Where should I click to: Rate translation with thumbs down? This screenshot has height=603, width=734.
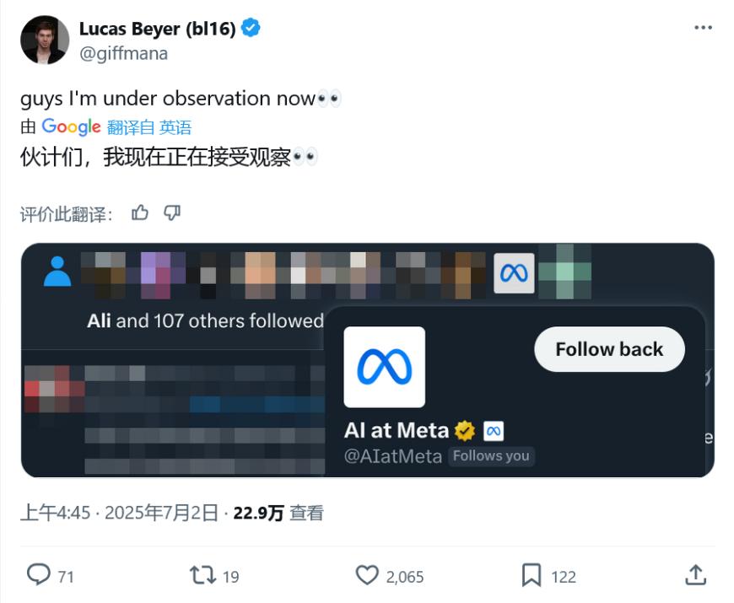[172, 213]
